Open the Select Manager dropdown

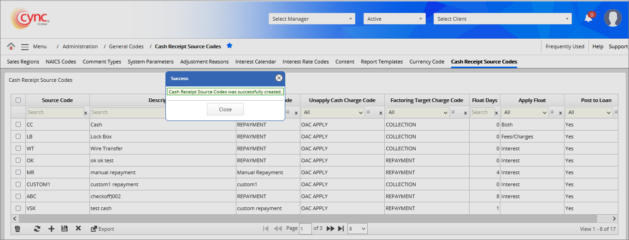click(312, 19)
